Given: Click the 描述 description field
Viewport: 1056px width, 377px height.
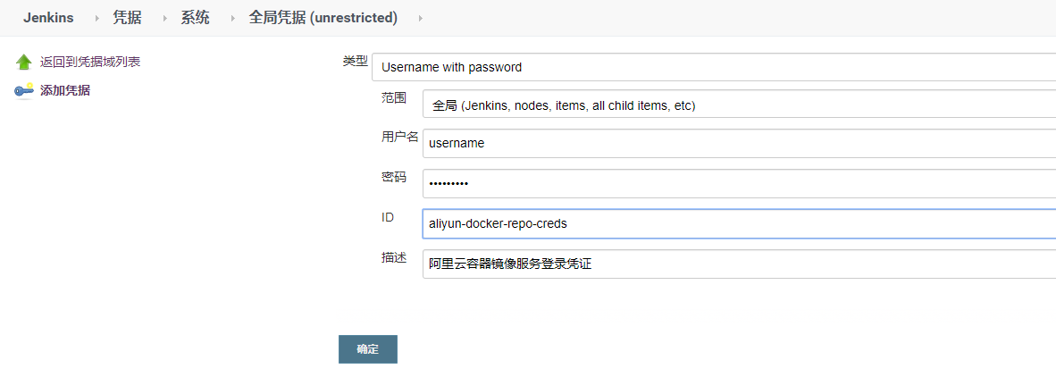Looking at the screenshot, I should (x=740, y=264).
